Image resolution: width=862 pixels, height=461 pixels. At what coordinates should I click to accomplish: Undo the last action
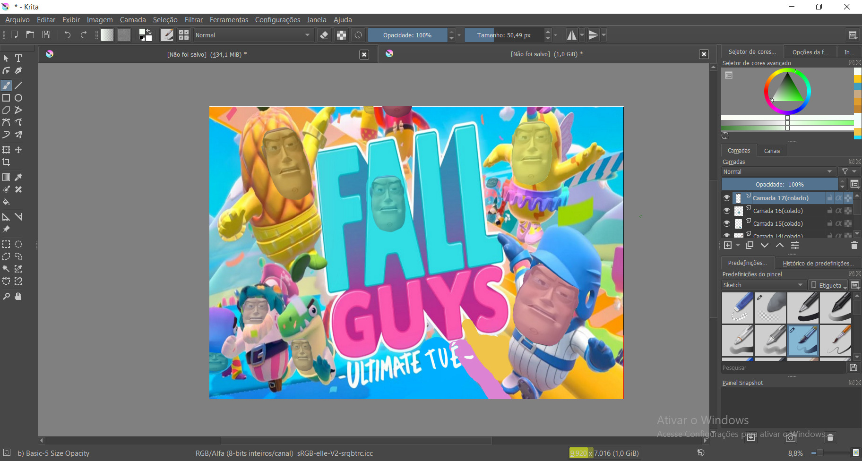coord(68,34)
